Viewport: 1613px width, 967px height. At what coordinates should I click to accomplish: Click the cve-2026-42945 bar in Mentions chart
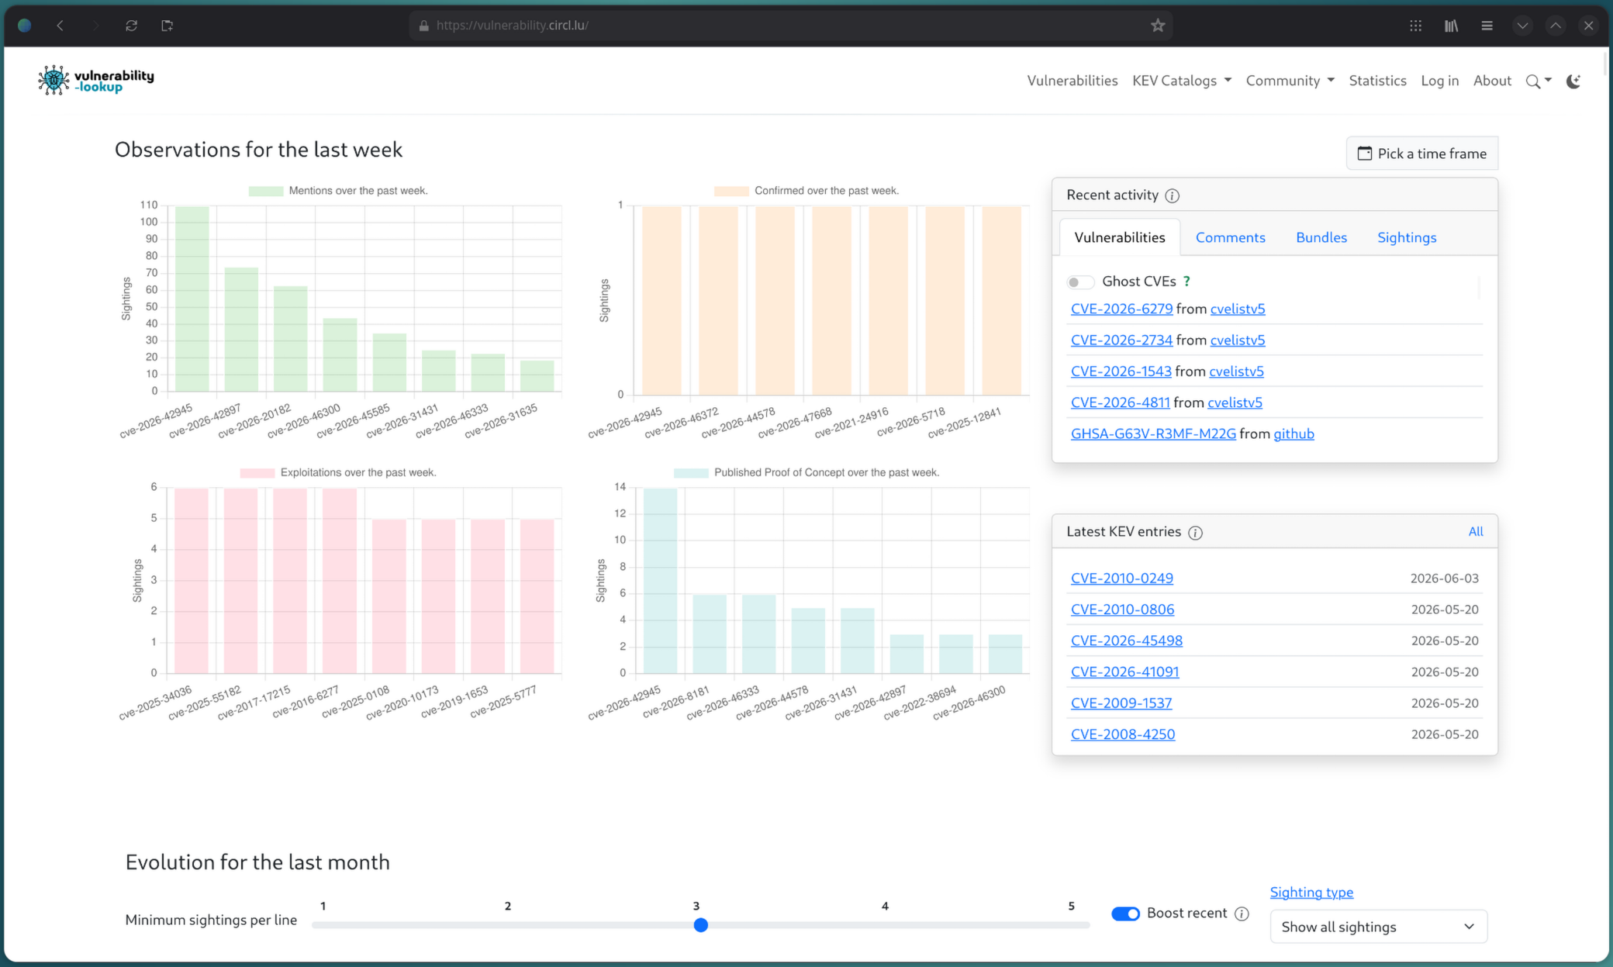tap(192, 299)
